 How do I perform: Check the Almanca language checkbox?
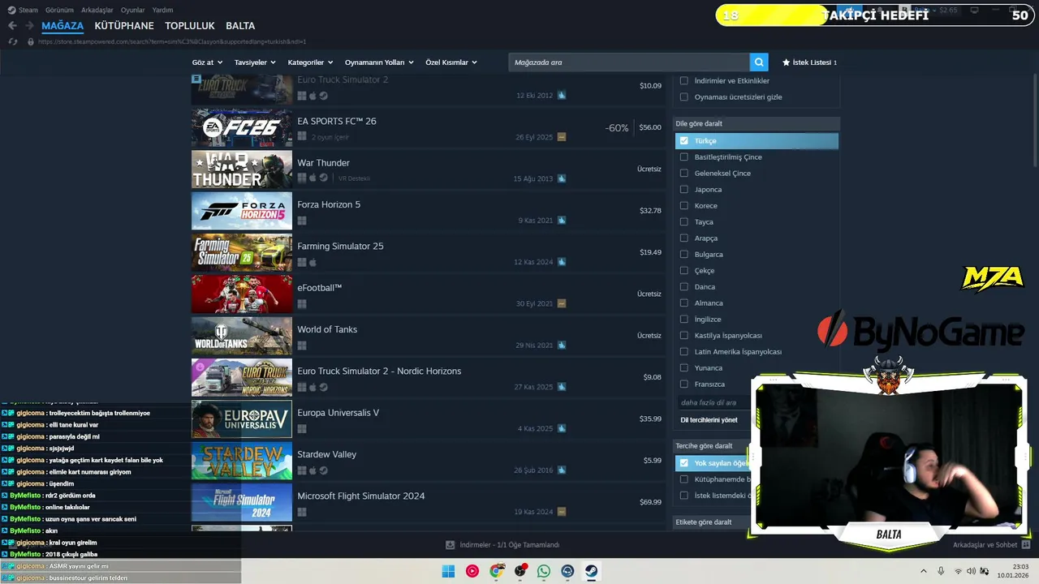point(684,303)
